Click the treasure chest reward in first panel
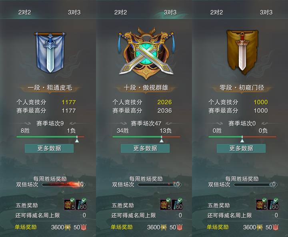The width and height of the screenshot is (288, 237). tap(70, 204)
